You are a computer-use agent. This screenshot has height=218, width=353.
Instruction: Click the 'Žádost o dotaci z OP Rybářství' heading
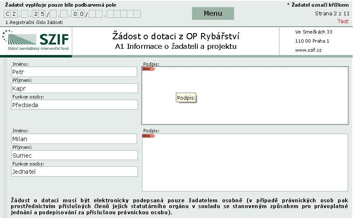pos(176,36)
